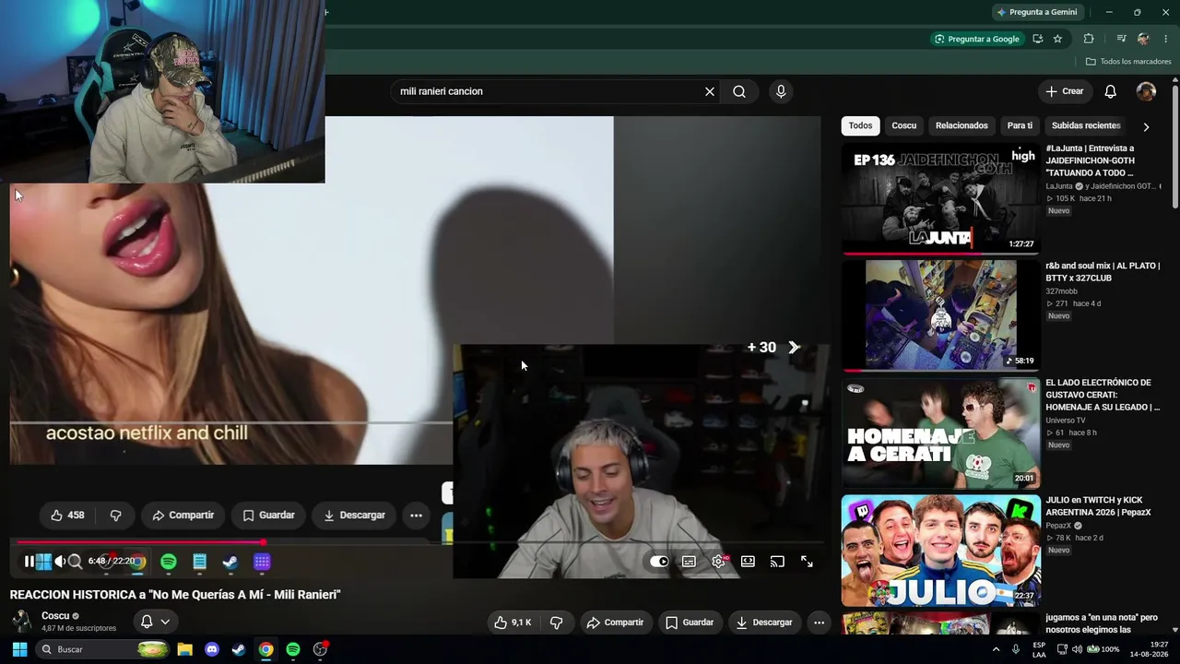Open the JULIO video thumbnail
Screen dimensions: 1180x664
point(940,550)
